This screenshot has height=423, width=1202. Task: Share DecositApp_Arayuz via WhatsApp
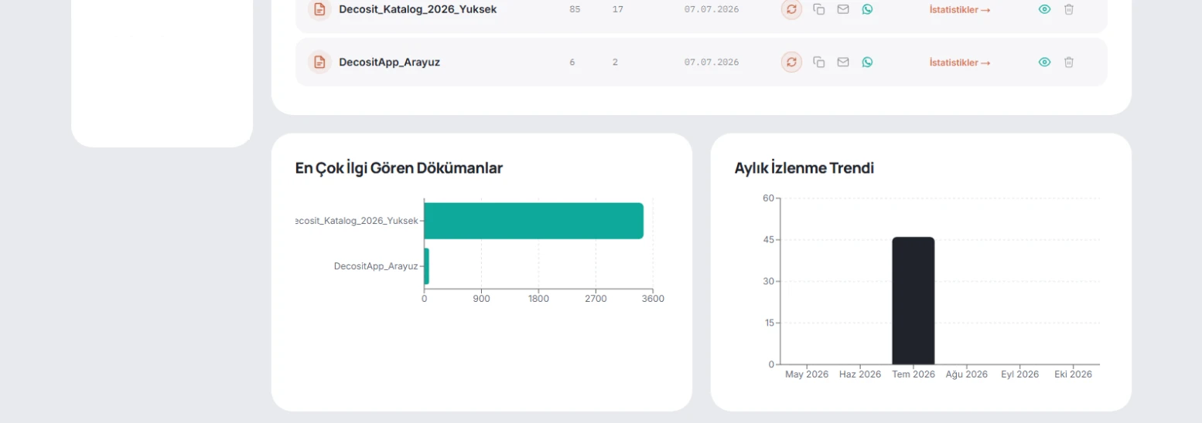click(x=867, y=62)
